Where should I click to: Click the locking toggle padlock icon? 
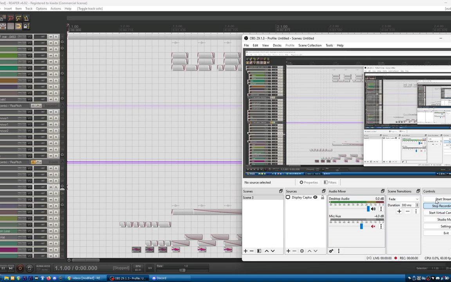pos(25,26)
